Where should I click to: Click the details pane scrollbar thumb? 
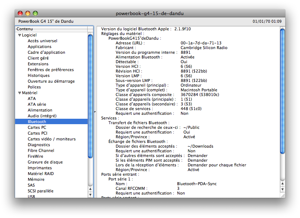(282, 91)
